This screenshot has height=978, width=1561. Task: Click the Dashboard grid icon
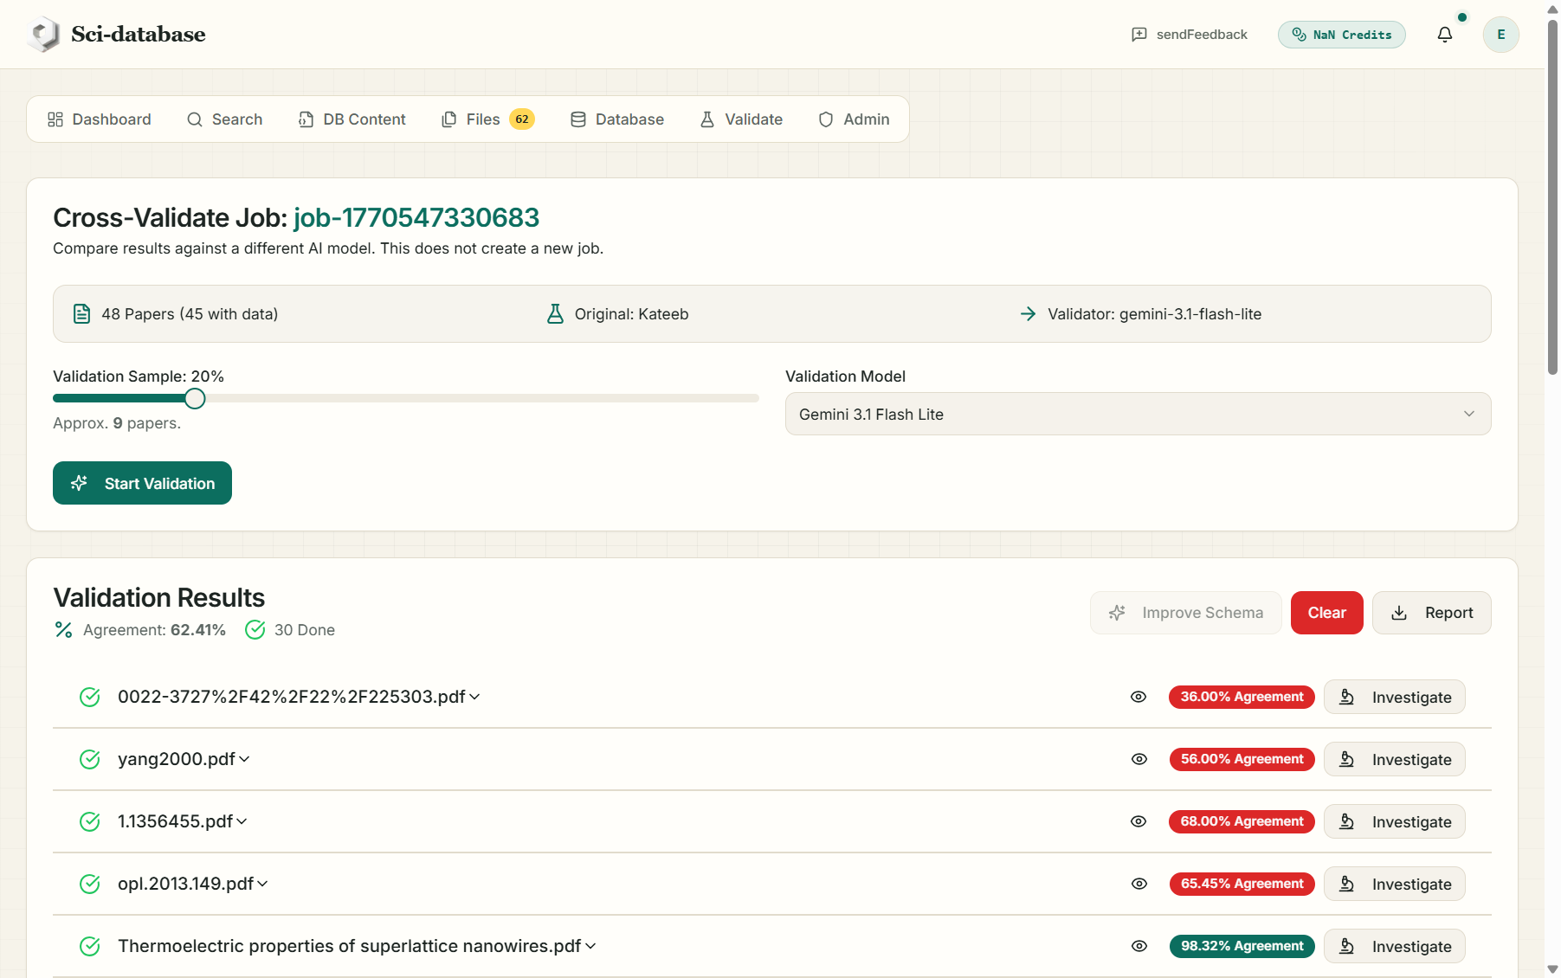click(x=55, y=119)
